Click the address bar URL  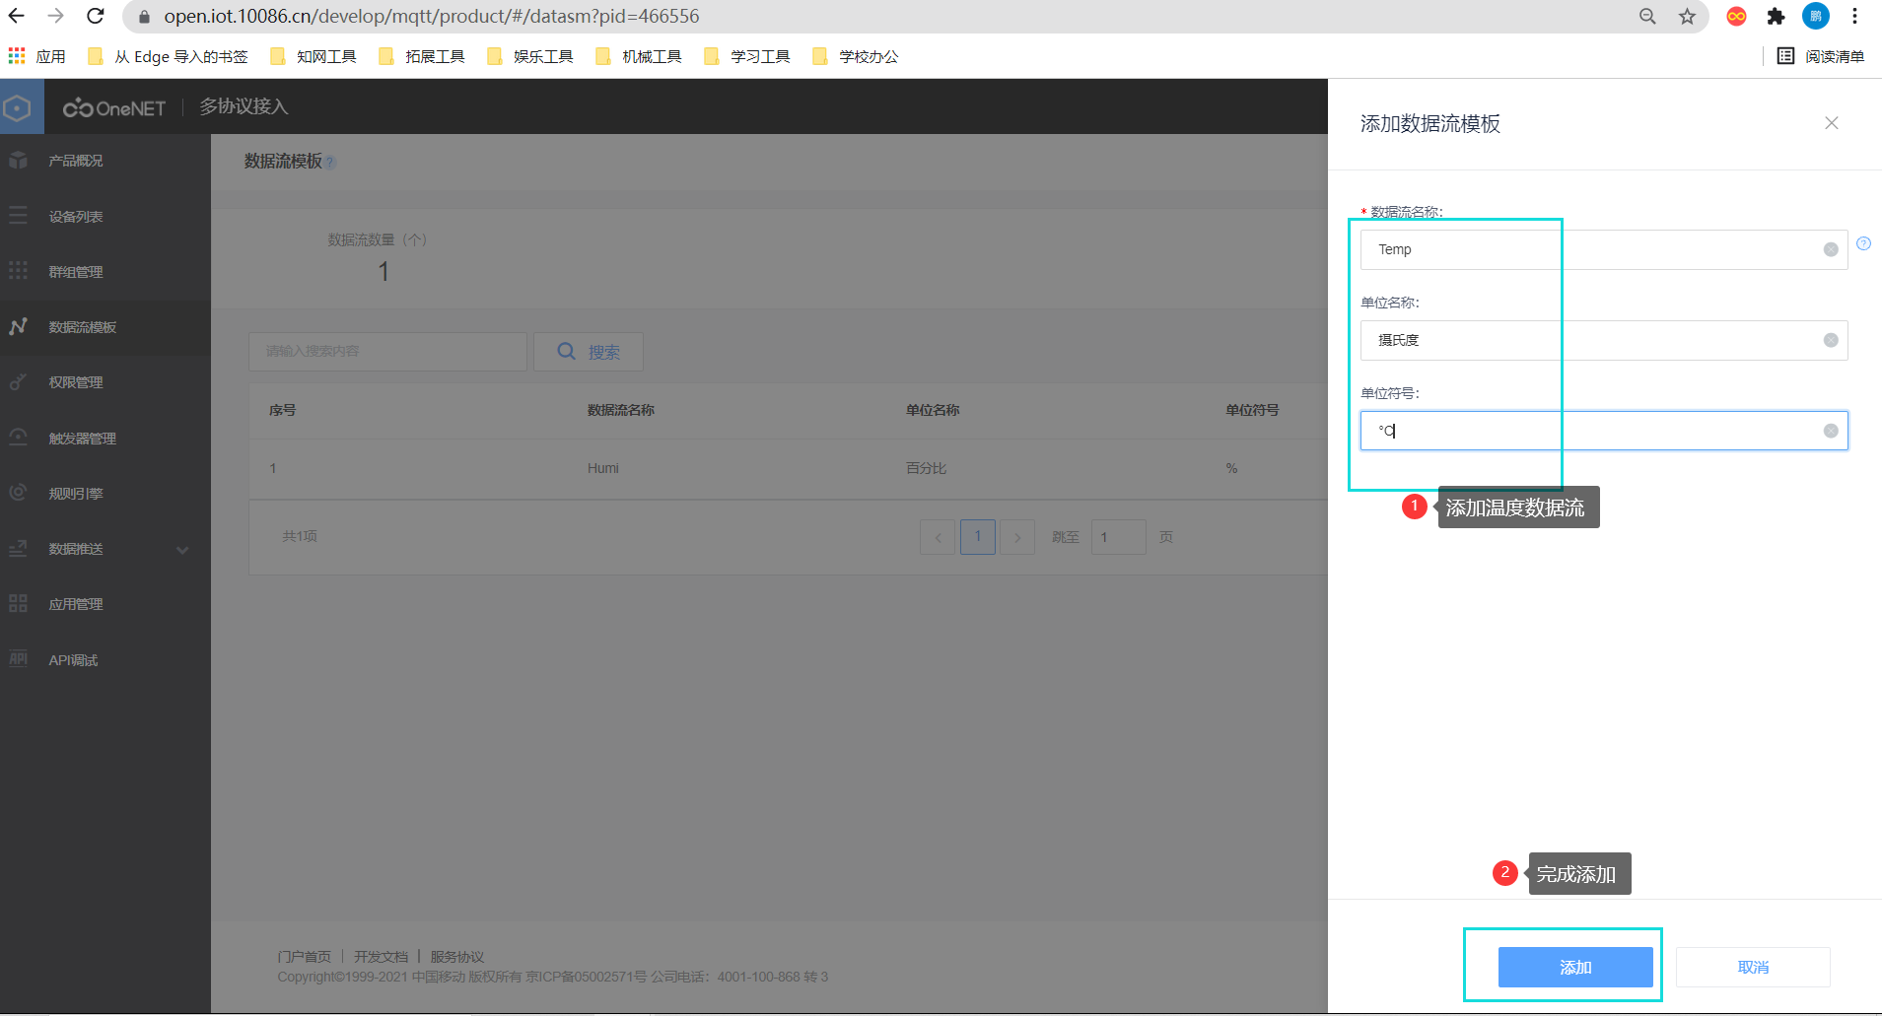(x=432, y=17)
